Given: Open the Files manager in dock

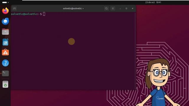Looking at the screenshot, I should (5, 32).
